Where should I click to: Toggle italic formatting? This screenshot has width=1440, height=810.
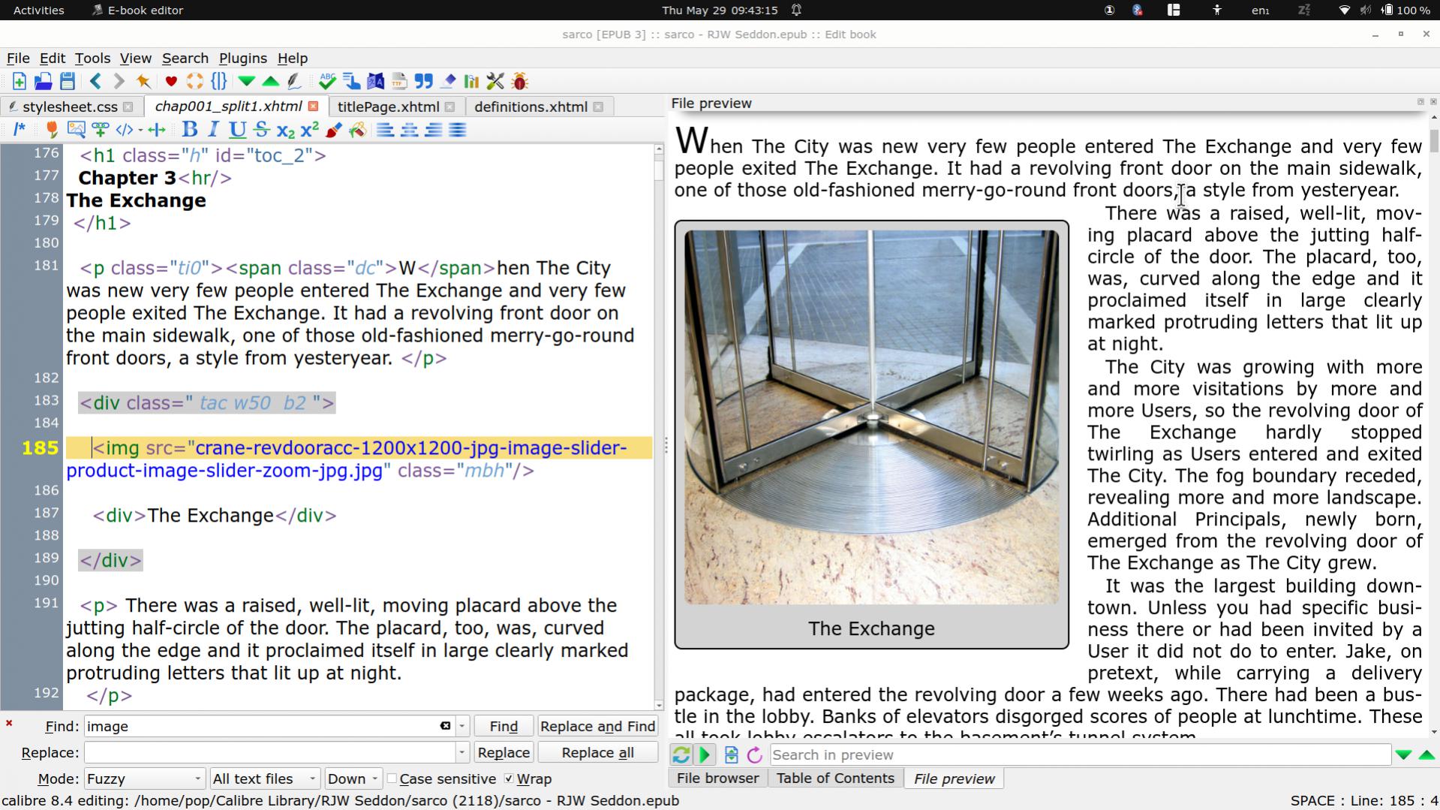click(x=213, y=130)
